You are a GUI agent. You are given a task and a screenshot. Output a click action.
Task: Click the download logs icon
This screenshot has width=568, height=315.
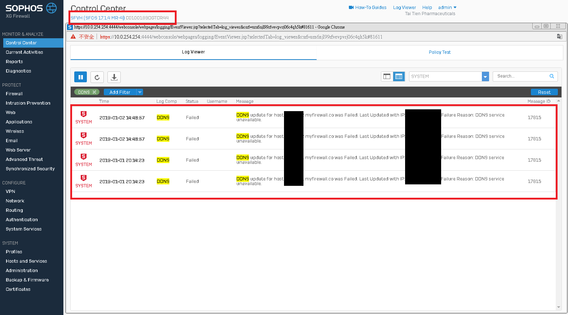114,77
